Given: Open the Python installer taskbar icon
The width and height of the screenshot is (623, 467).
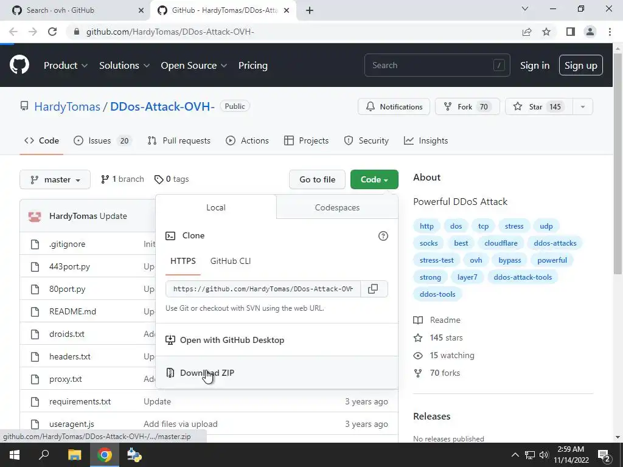Looking at the screenshot, I should (134, 455).
